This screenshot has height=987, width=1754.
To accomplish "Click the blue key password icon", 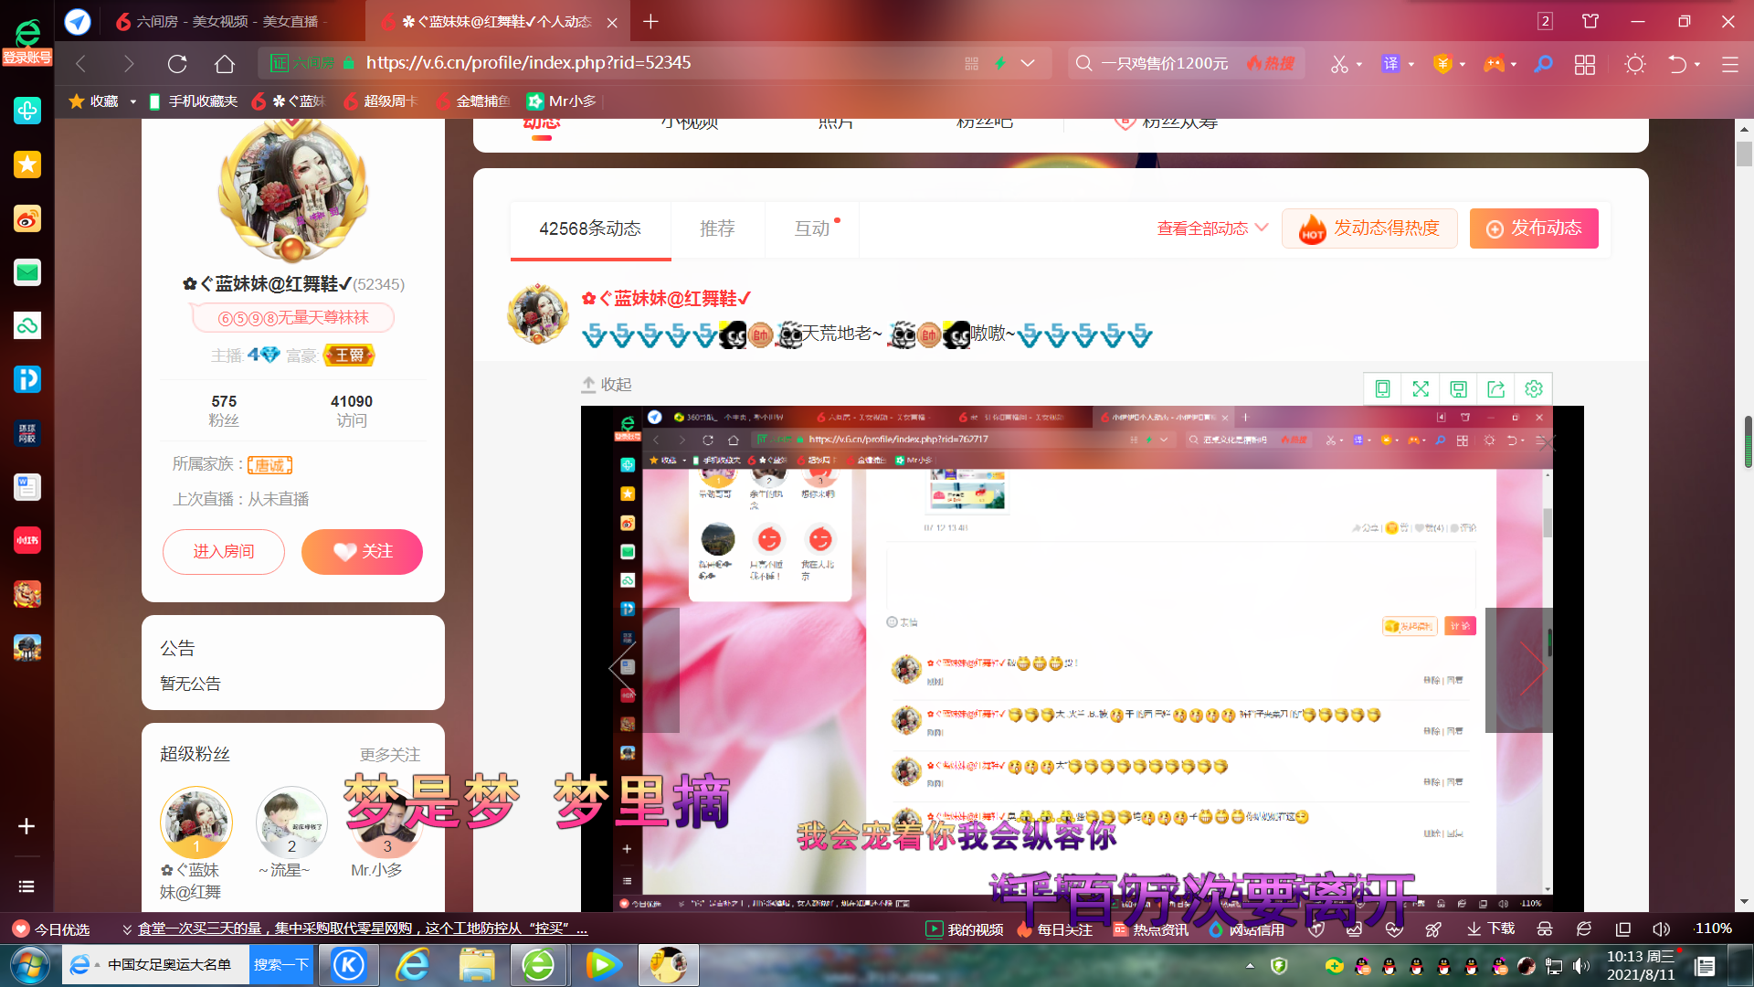I will point(1543,64).
